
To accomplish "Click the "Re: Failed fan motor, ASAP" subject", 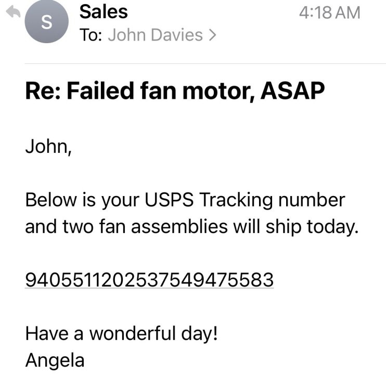I will pyautogui.click(x=175, y=93).
